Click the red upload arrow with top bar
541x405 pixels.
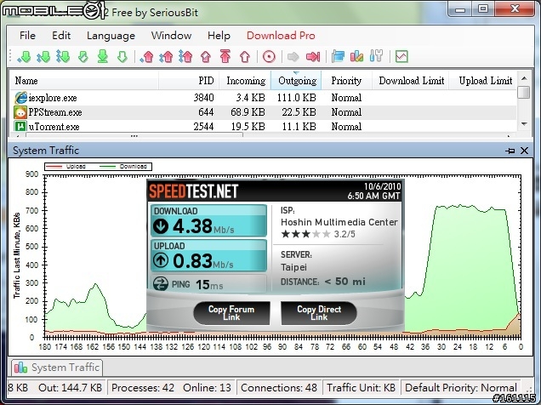point(225,56)
